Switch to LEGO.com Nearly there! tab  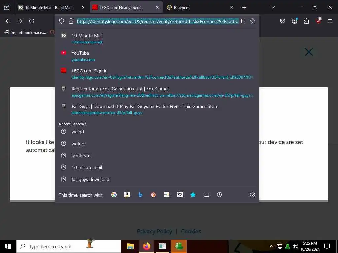point(126,8)
